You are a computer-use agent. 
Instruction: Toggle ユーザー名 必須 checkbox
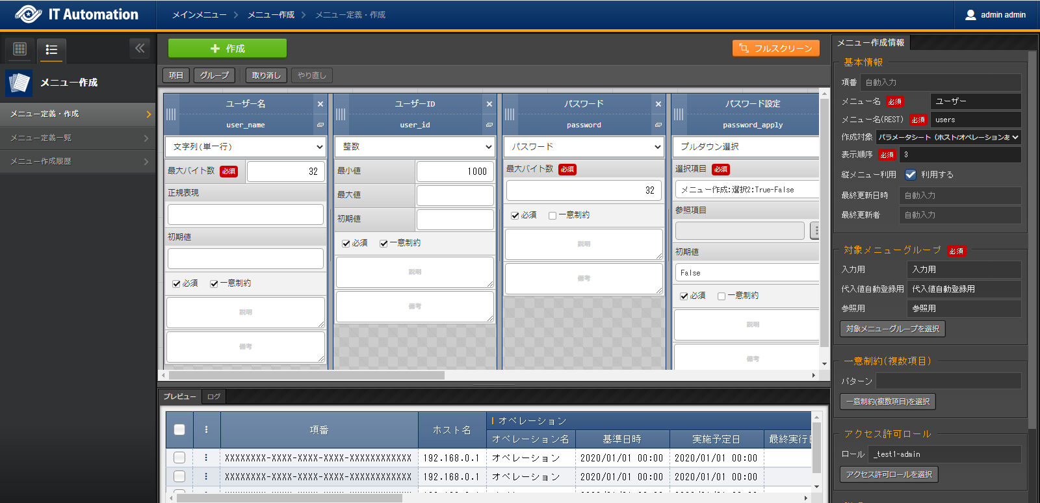coord(176,283)
